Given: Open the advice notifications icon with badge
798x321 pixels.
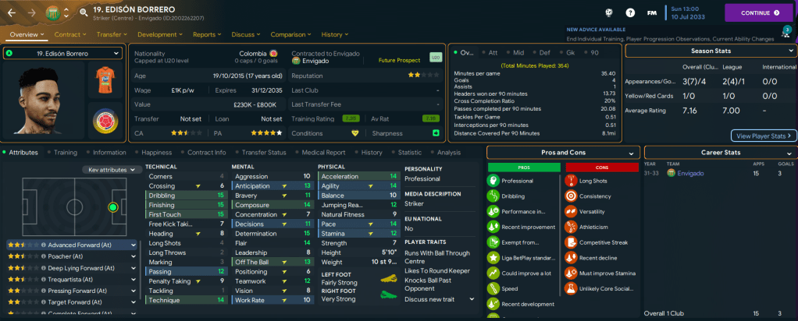Looking at the screenshot, I should (x=786, y=32).
